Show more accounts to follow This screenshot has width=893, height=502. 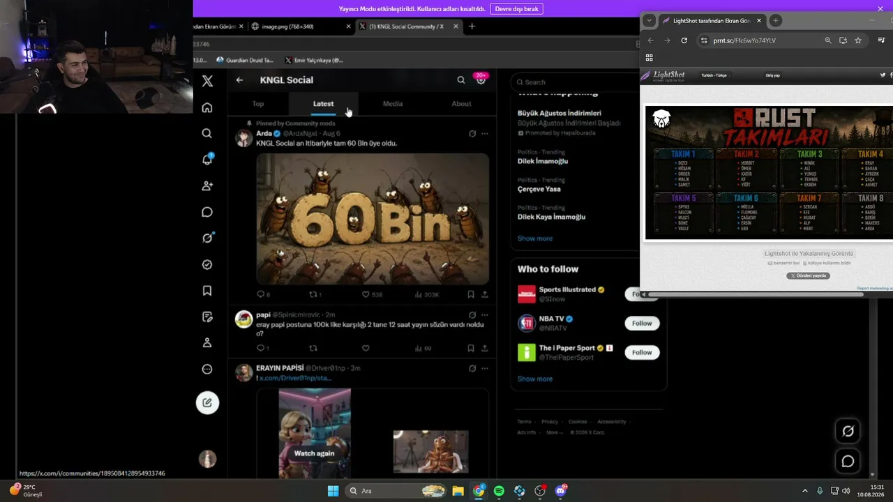535,379
